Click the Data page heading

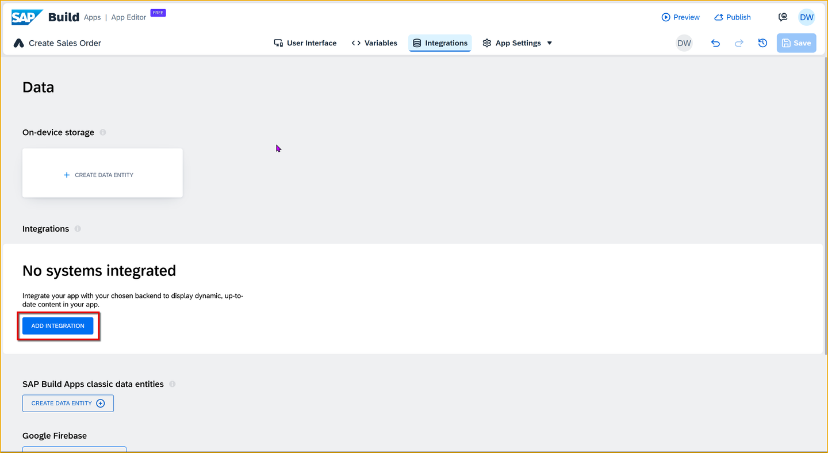pyautogui.click(x=38, y=87)
